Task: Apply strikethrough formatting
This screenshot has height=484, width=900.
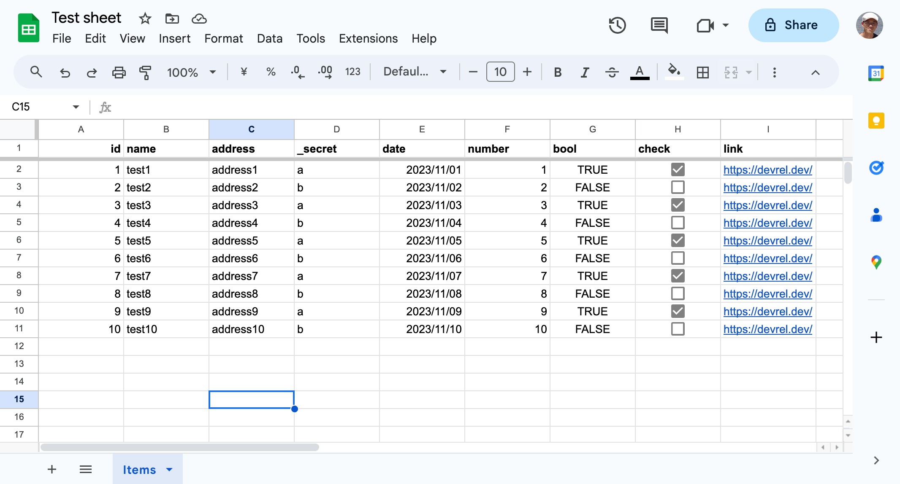Action: tap(611, 72)
